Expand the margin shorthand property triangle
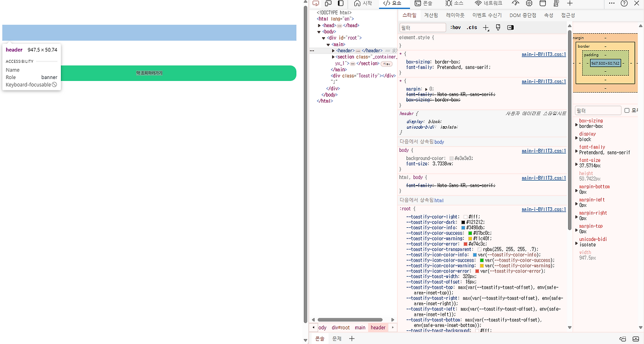The height and width of the screenshot is (344, 644). pyautogui.click(x=427, y=89)
